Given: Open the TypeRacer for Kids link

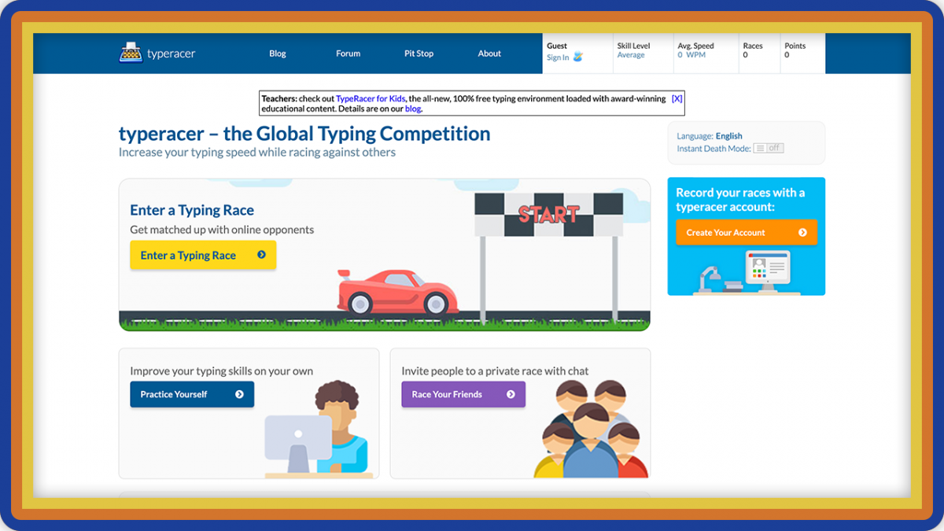Looking at the screenshot, I should pos(371,98).
